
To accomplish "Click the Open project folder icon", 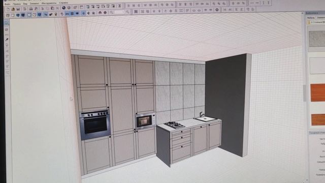I will pos(13,9).
